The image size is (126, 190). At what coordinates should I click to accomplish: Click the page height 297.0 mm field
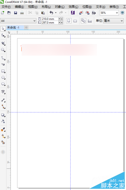point(50,23)
